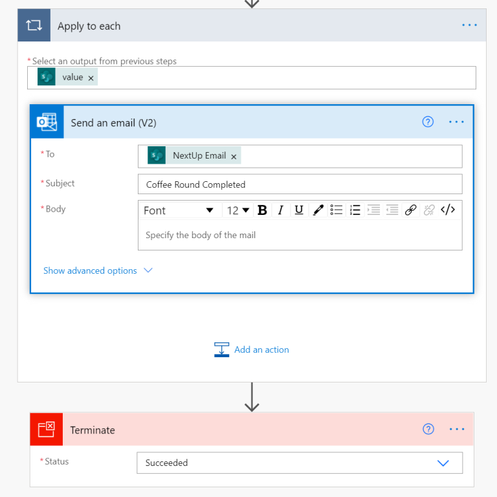The height and width of the screenshot is (497, 497).
Task: Open the font color pen tool
Action: [x=318, y=210]
